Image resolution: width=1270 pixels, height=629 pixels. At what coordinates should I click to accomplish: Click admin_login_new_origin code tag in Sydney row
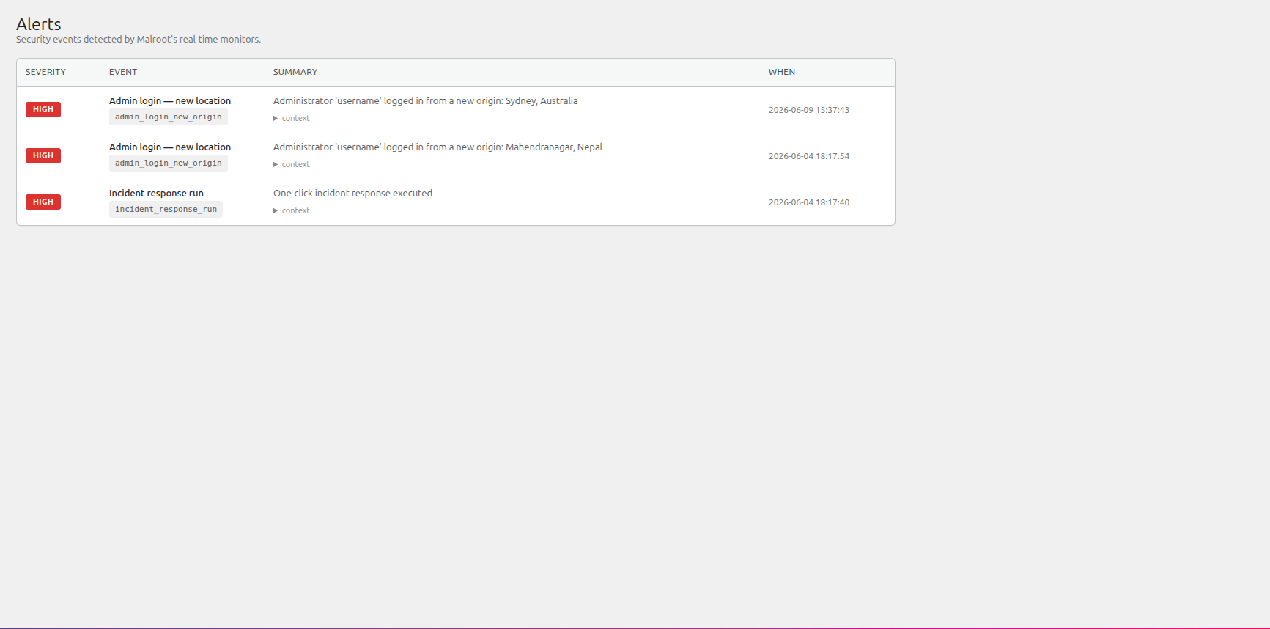point(169,117)
